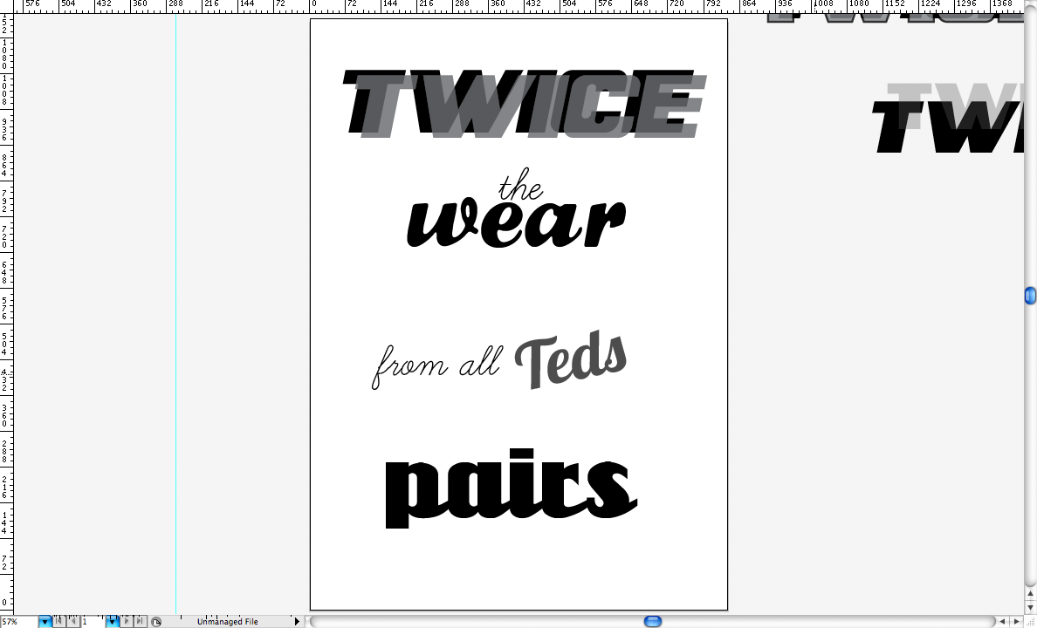Go to the next artboard
This screenshot has width=1037, height=628.
point(127,621)
